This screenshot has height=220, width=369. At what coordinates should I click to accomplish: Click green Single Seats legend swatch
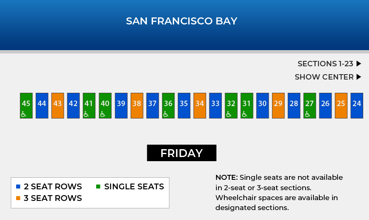click(98, 186)
